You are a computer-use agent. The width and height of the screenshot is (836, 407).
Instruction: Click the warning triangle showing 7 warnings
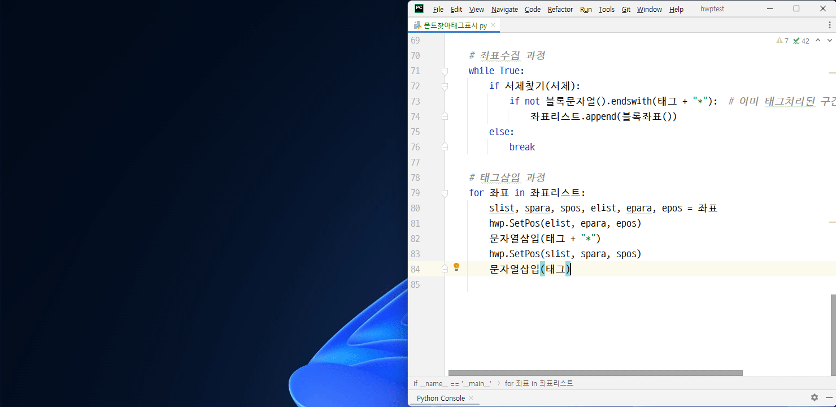pyautogui.click(x=782, y=41)
